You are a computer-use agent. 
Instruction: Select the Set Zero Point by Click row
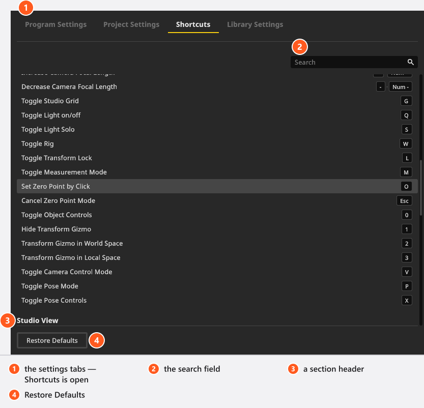(217, 186)
